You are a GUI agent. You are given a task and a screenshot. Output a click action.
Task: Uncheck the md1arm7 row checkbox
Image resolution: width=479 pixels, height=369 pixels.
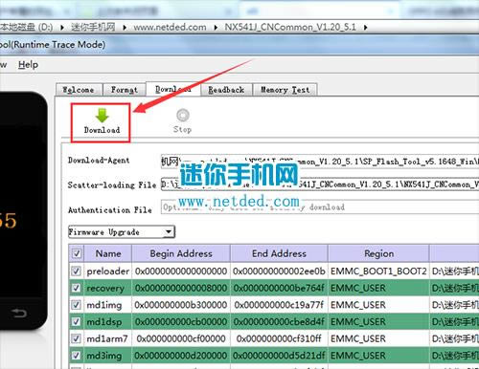[76, 338]
